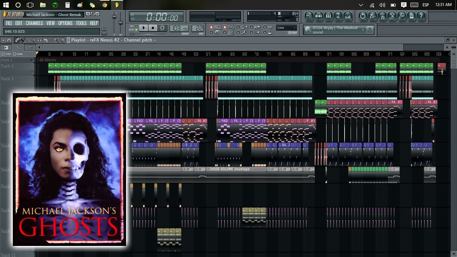Select the Slice tool in playlist toolbar
This screenshot has height=257, width=457.
pyautogui.click(x=45, y=40)
